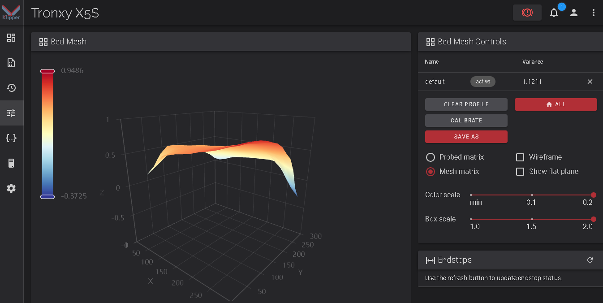The image size is (603, 303).
Task: Open the Configuration braces icon in the sidebar
Action: [x=11, y=138]
